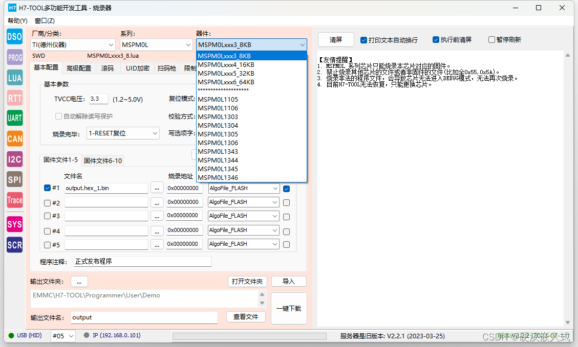578x347 pixels.
Task: Open the SPI tool icon
Action: 15,179
